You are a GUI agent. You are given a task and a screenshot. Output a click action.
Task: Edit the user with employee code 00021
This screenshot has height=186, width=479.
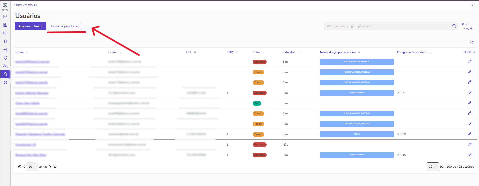469,93
